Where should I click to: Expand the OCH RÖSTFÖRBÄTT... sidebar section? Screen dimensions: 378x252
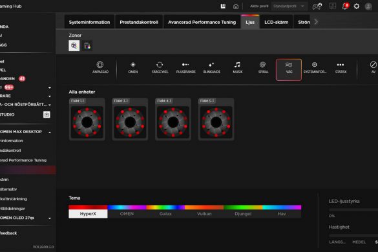[49, 105]
